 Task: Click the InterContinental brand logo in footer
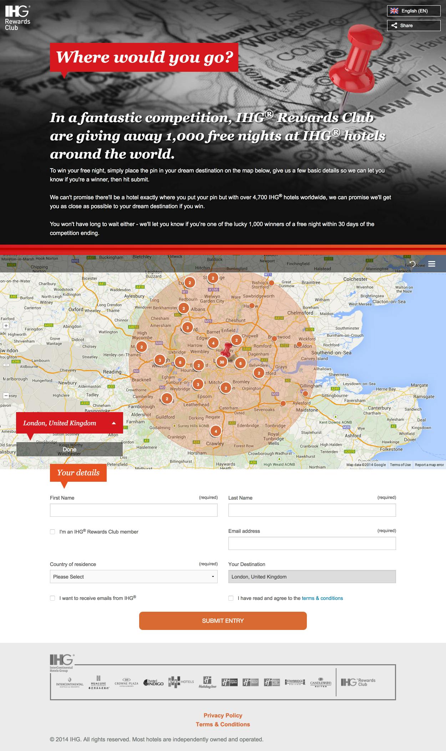pyautogui.click(x=70, y=682)
